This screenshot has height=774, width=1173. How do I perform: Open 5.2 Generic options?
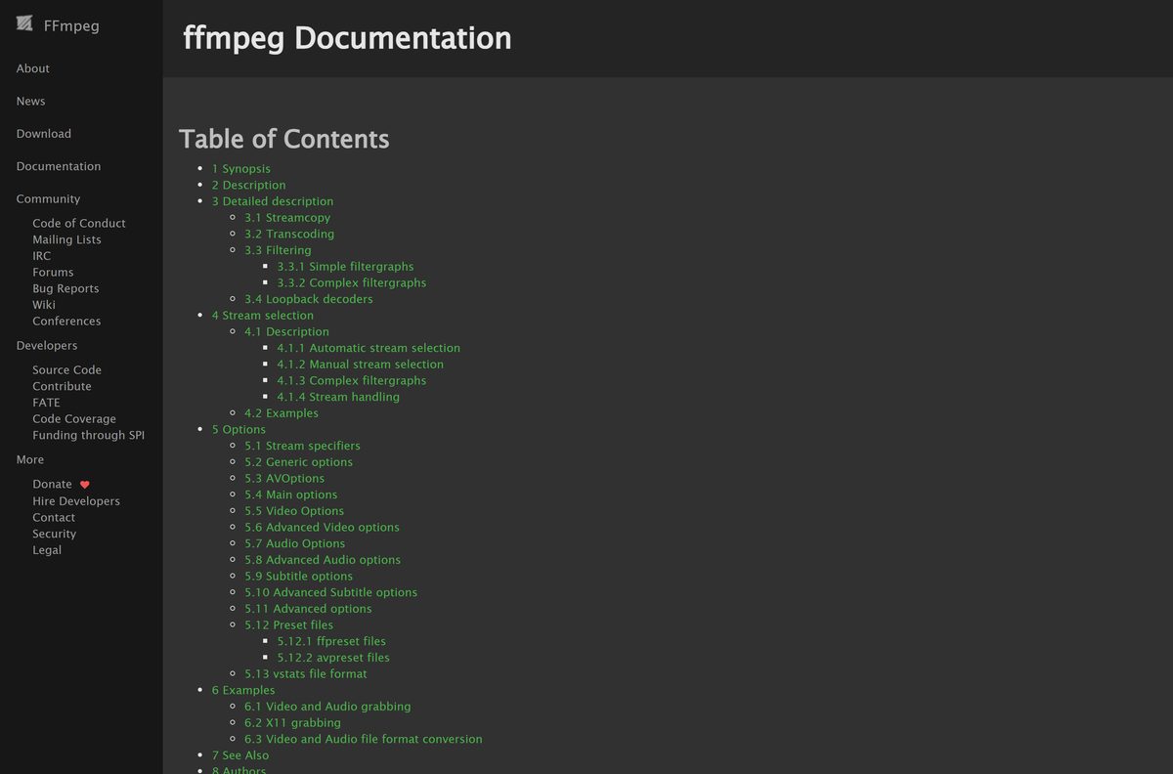point(298,461)
